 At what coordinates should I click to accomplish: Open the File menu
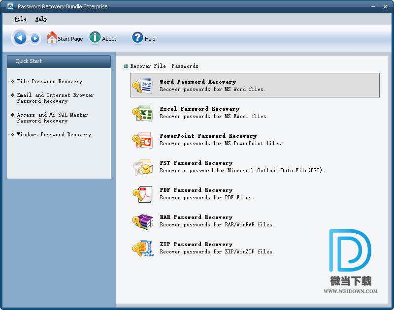tap(20, 19)
